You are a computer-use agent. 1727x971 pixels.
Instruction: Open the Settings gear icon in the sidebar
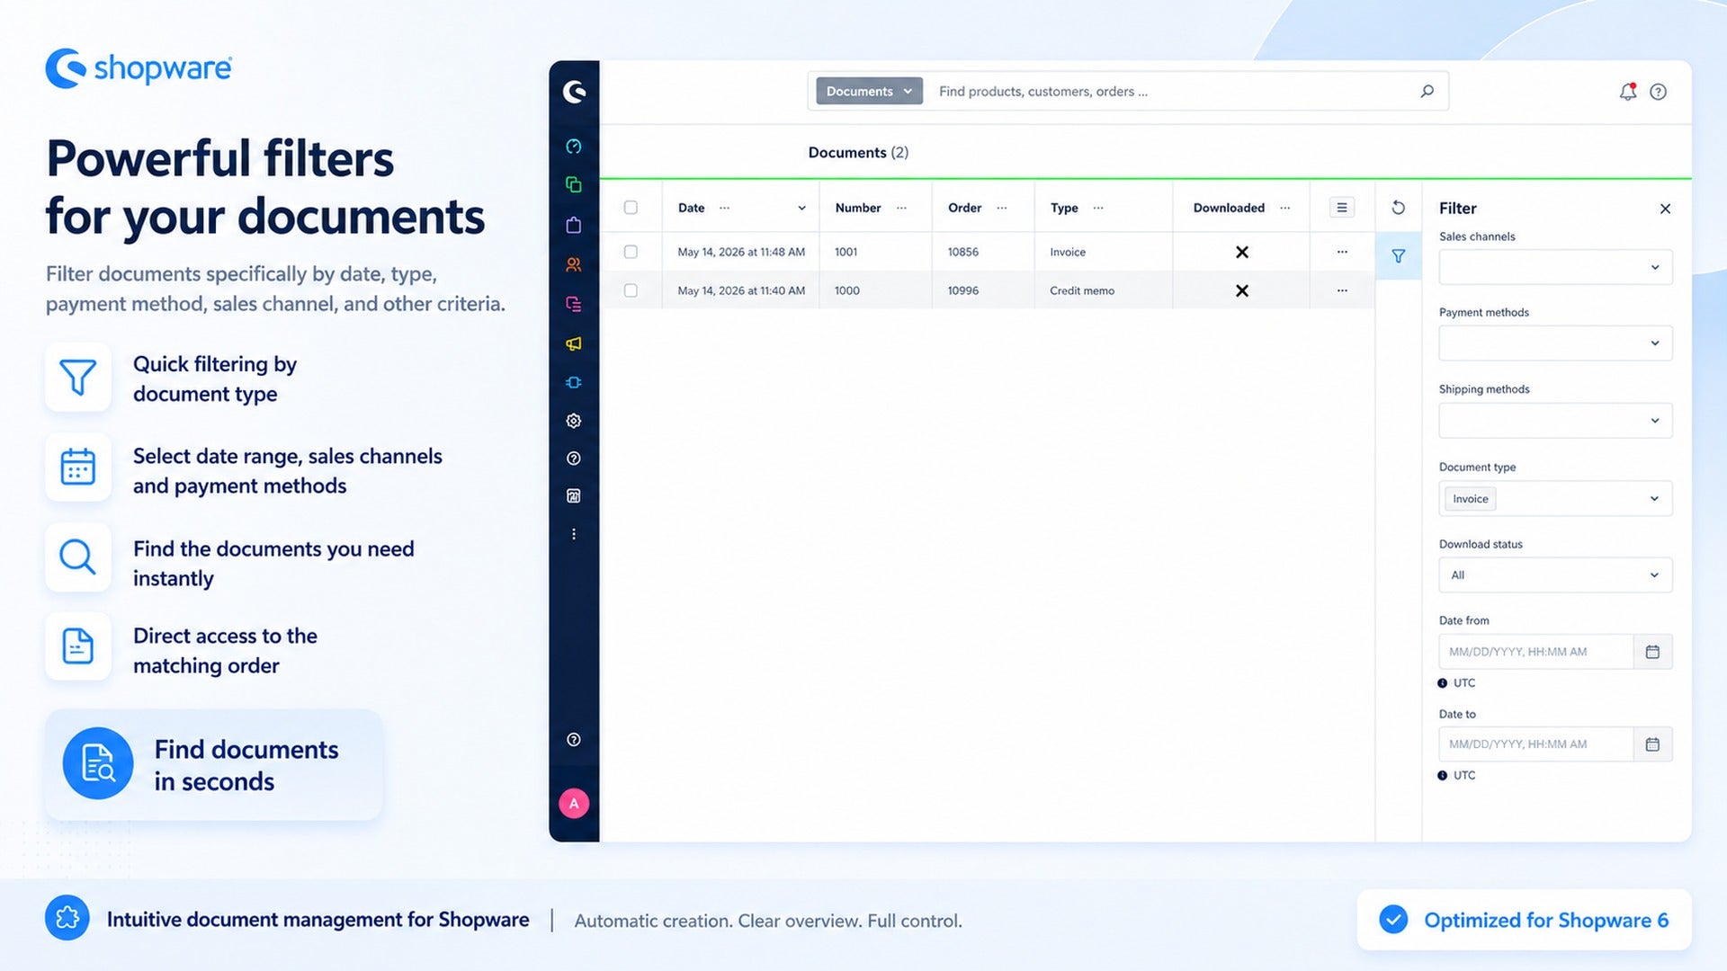click(x=574, y=421)
